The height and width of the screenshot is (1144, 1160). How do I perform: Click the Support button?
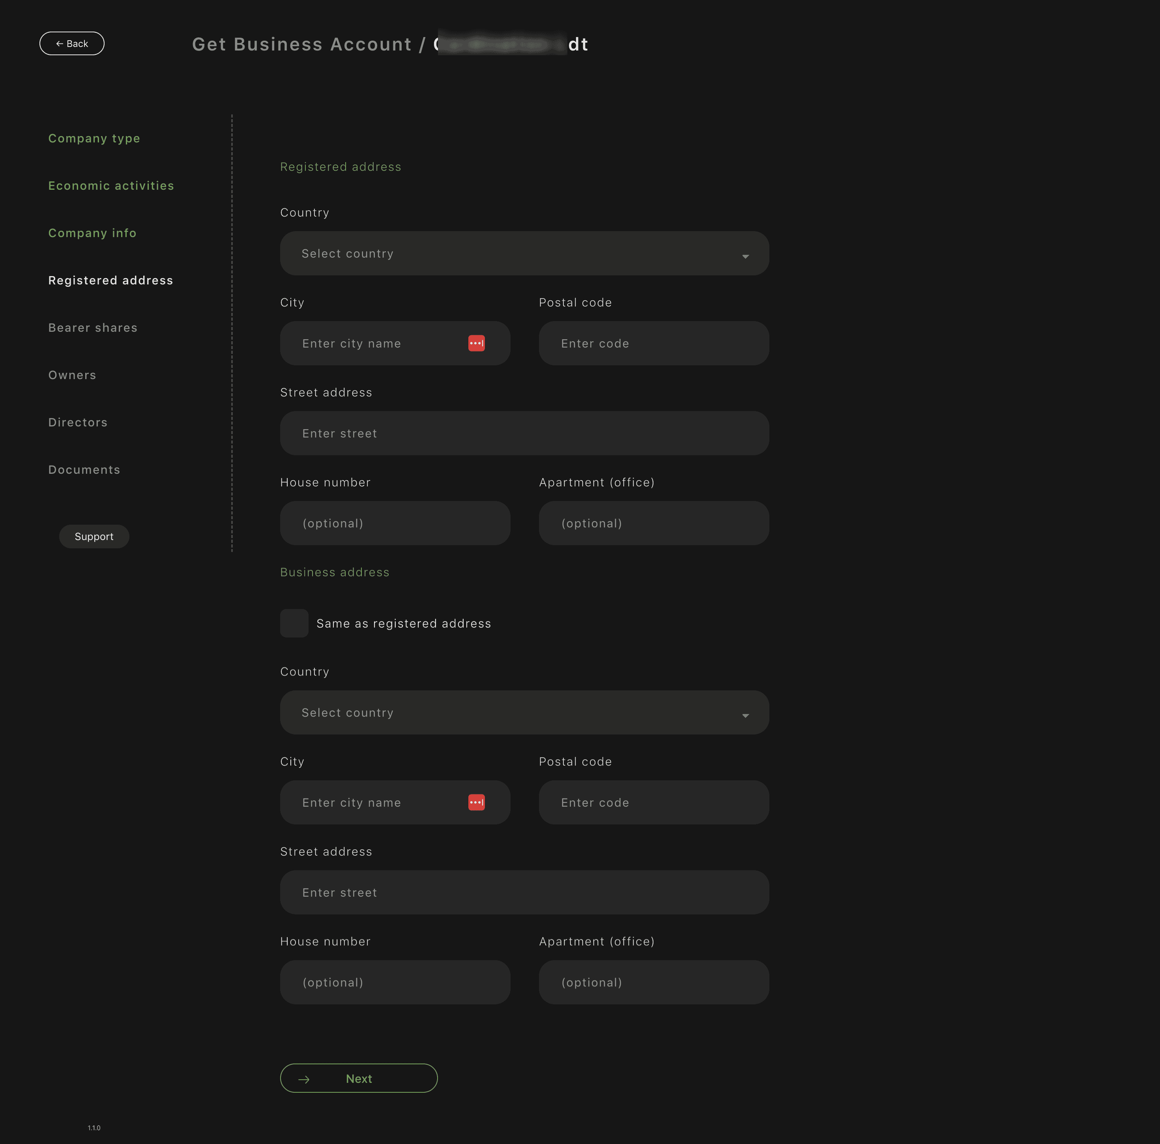point(94,536)
